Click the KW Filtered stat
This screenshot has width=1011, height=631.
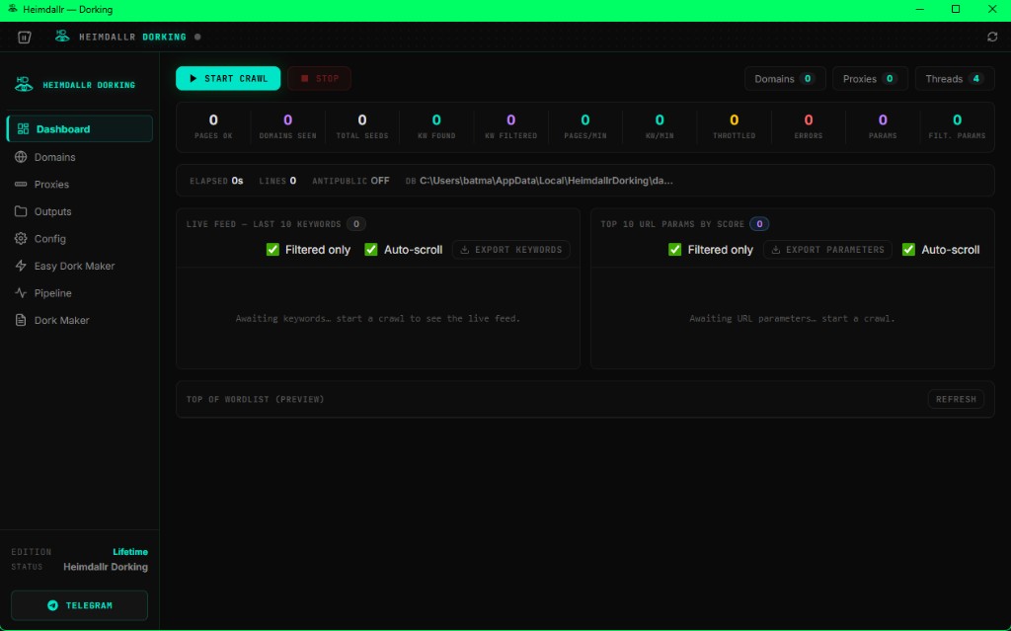[510, 126]
